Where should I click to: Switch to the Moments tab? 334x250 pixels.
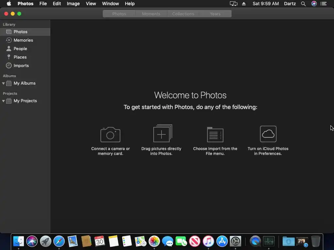click(151, 14)
